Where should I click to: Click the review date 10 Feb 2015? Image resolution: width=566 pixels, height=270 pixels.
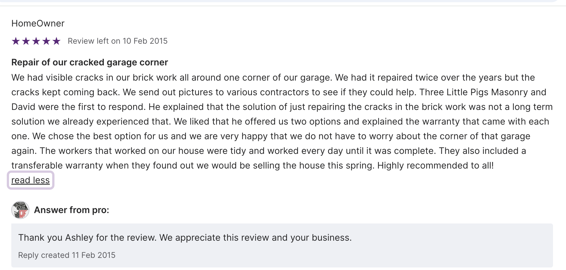pos(145,41)
